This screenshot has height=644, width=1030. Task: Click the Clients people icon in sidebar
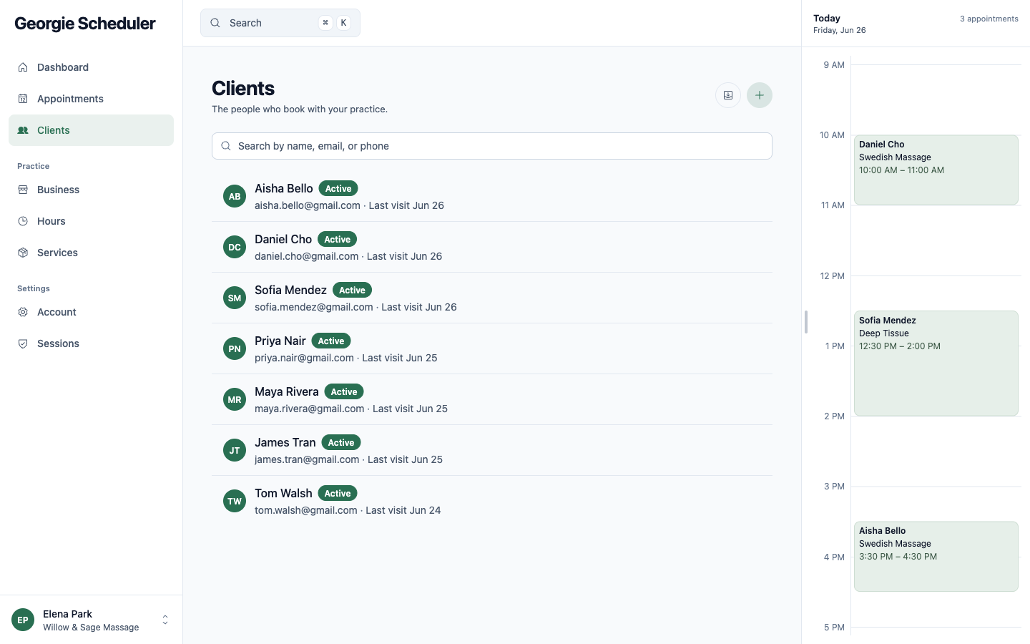23,130
